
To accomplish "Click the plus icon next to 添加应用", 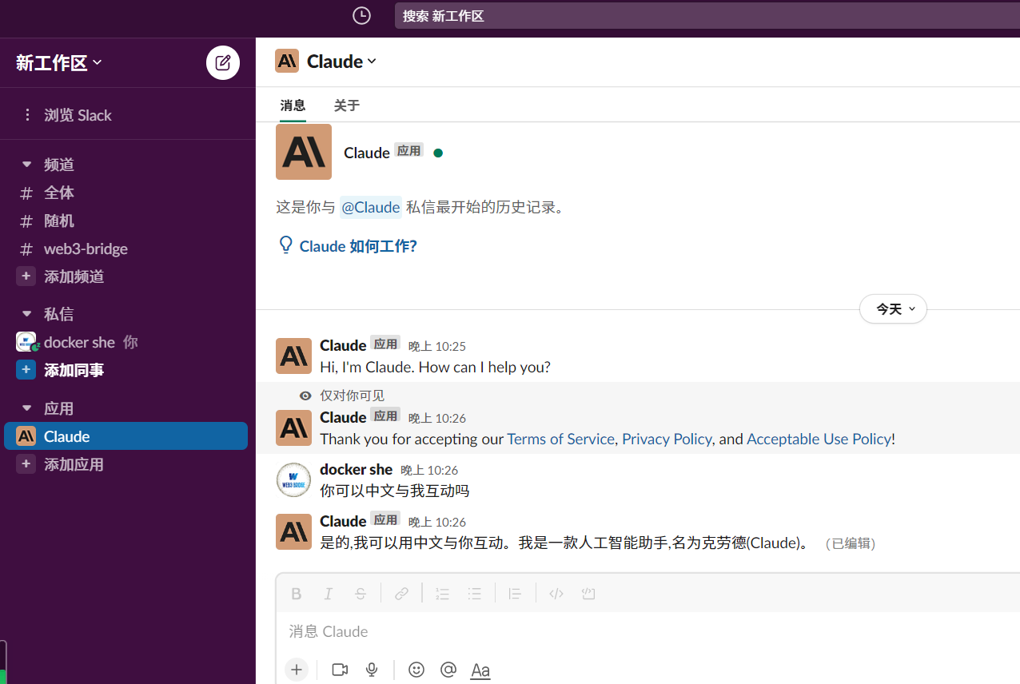I will (26, 464).
